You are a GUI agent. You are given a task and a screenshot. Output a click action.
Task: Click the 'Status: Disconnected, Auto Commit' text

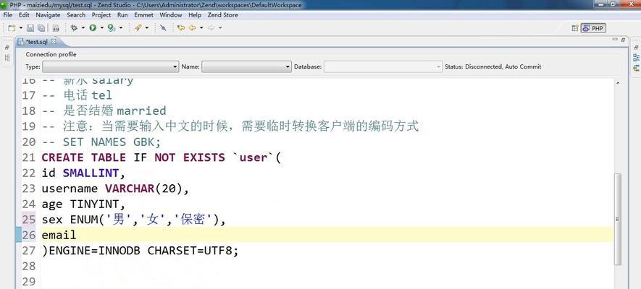[493, 66]
